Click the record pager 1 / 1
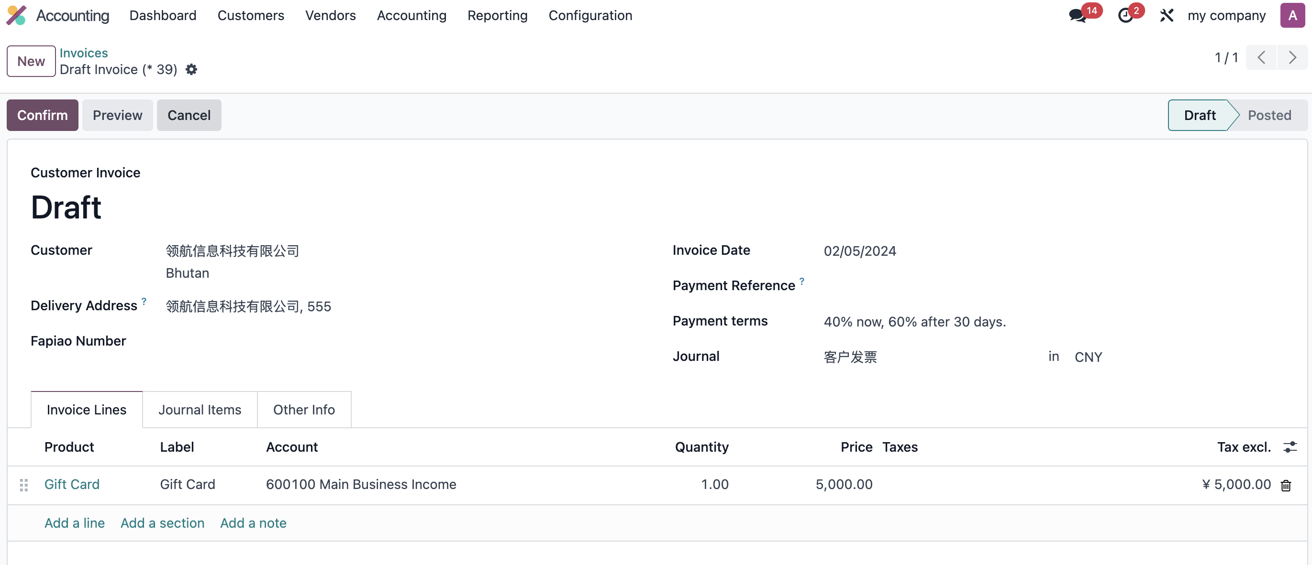Image resolution: width=1312 pixels, height=565 pixels. pos(1226,57)
